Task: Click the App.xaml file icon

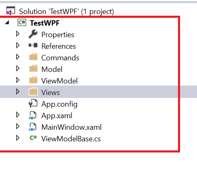Action: tap(33, 115)
